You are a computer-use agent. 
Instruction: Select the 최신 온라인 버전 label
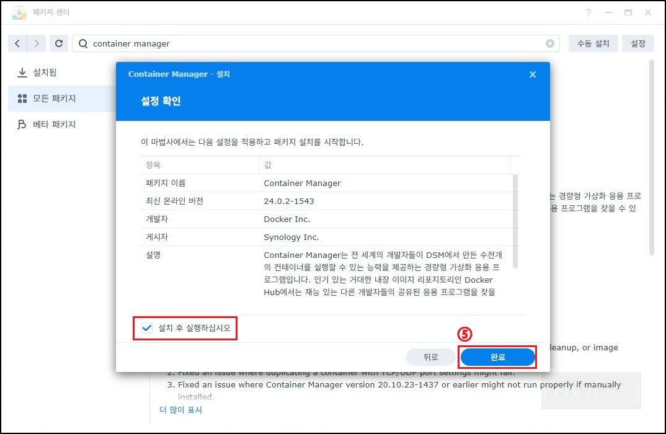pos(175,201)
